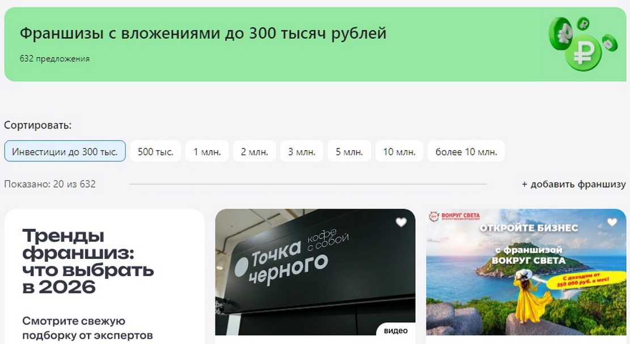Click the Франшизы с вложениями до 300 тысяч heading

coord(203,33)
